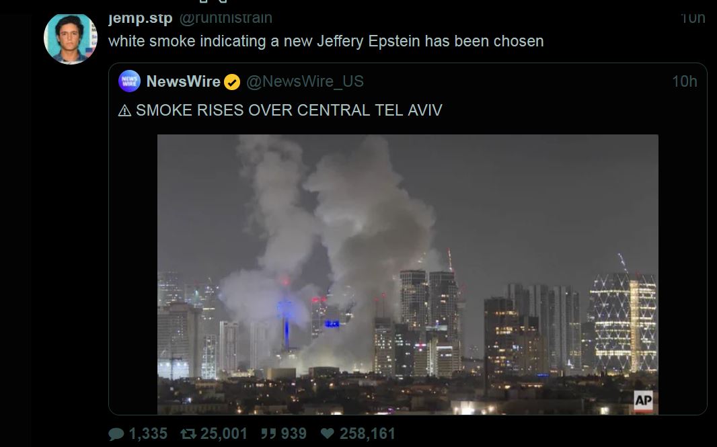Open the @NewsWire_US handle link
Screen dimensions: 717x447
pyautogui.click(x=305, y=81)
